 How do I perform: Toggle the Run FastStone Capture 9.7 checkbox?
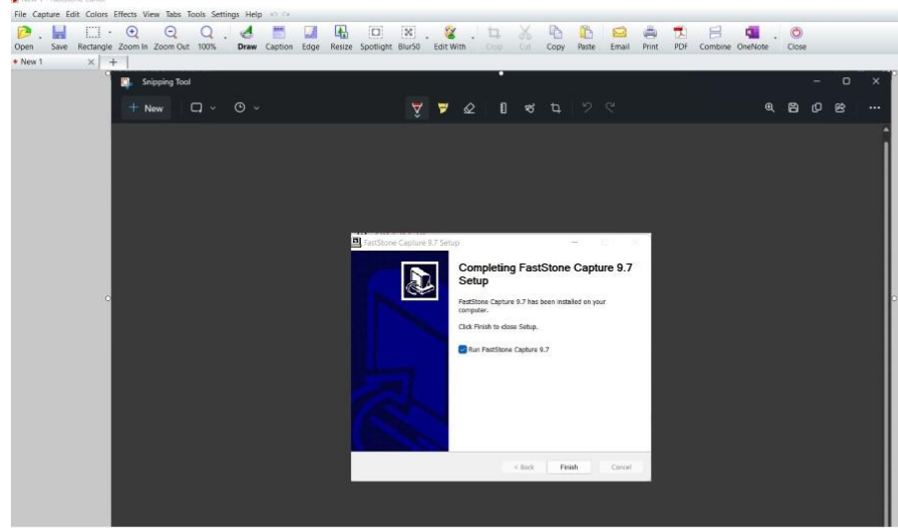click(463, 350)
